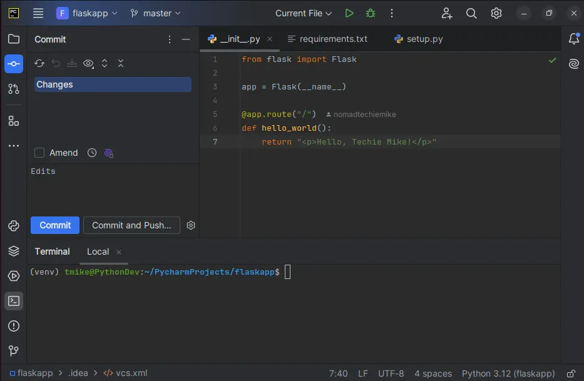
Task: Show commit message history clock
Action: (x=92, y=153)
